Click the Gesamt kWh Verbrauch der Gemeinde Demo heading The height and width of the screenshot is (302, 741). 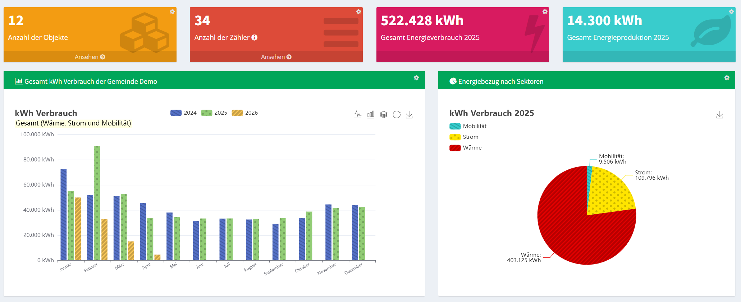pyautogui.click(x=91, y=82)
